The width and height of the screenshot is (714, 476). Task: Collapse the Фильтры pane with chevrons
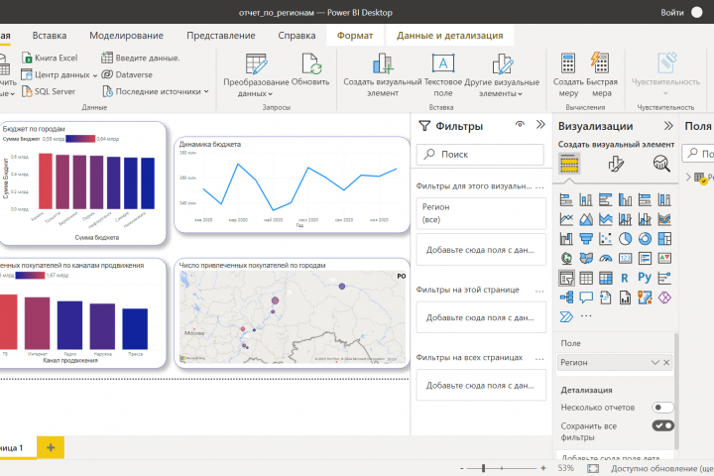540,125
